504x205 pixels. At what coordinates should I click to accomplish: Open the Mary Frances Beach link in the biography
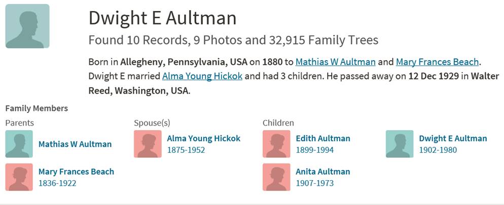(x=437, y=62)
